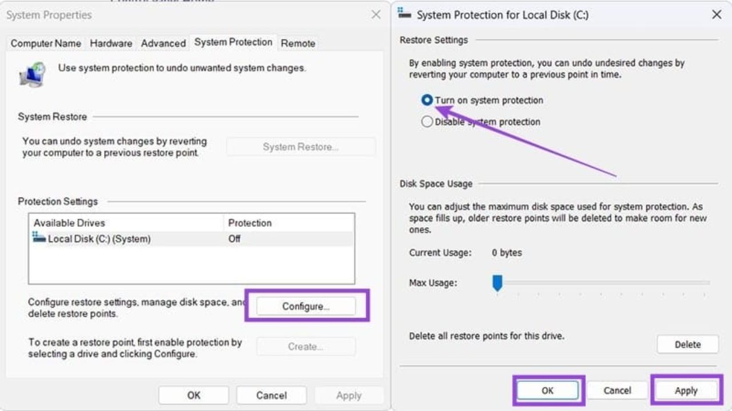Open the Remote tab
The height and width of the screenshot is (411, 732).
pos(298,43)
